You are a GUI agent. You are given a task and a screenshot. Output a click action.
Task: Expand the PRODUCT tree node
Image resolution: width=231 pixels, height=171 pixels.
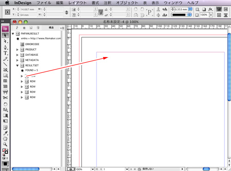tap(17, 49)
